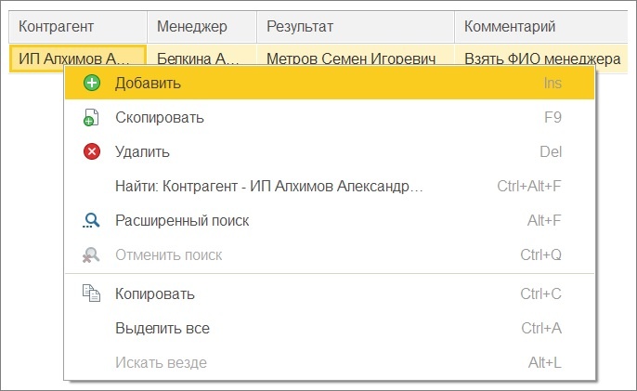Click the Результат column header
Image resolution: width=637 pixels, height=391 pixels.
click(356, 27)
